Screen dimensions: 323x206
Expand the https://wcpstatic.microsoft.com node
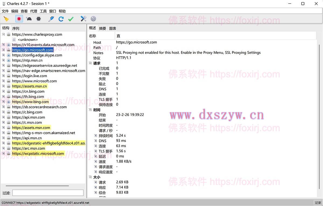pyautogui.click(x=3, y=154)
